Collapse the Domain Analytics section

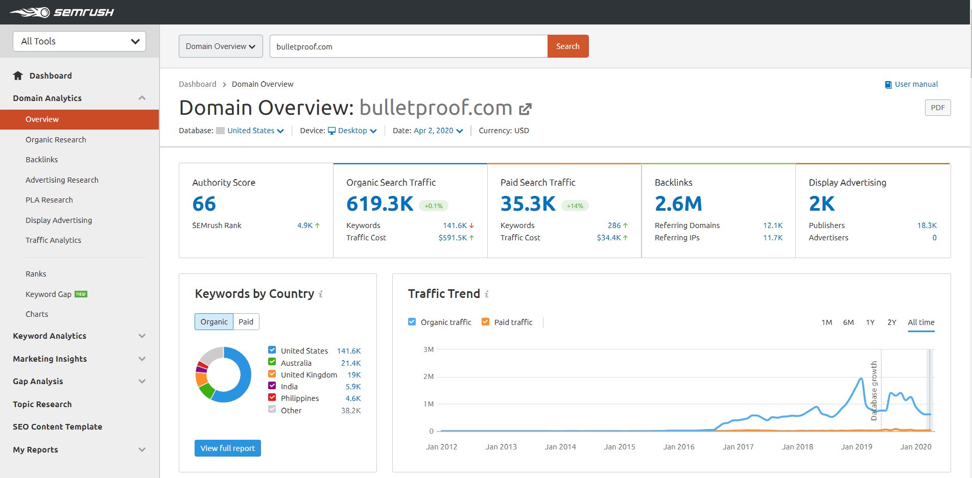click(x=142, y=98)
